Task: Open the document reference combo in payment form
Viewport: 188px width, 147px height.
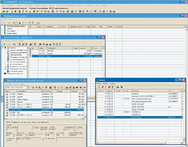Action: coord(74,129)
